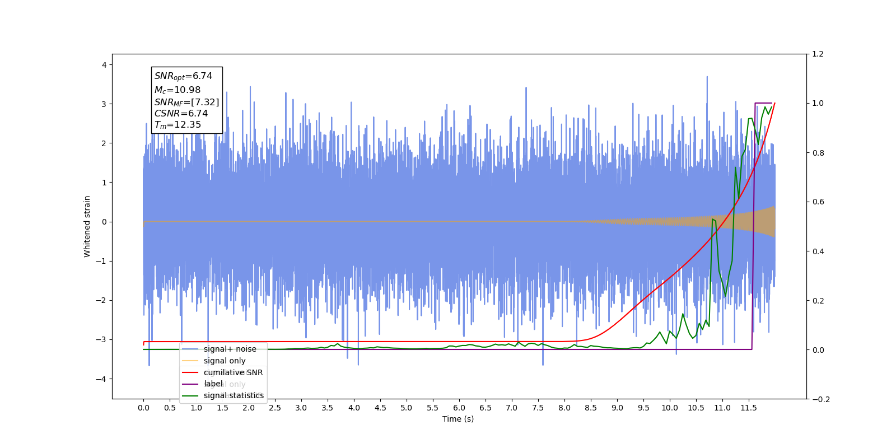Click the 'Time (s)' x-axis label

point(458,419)
